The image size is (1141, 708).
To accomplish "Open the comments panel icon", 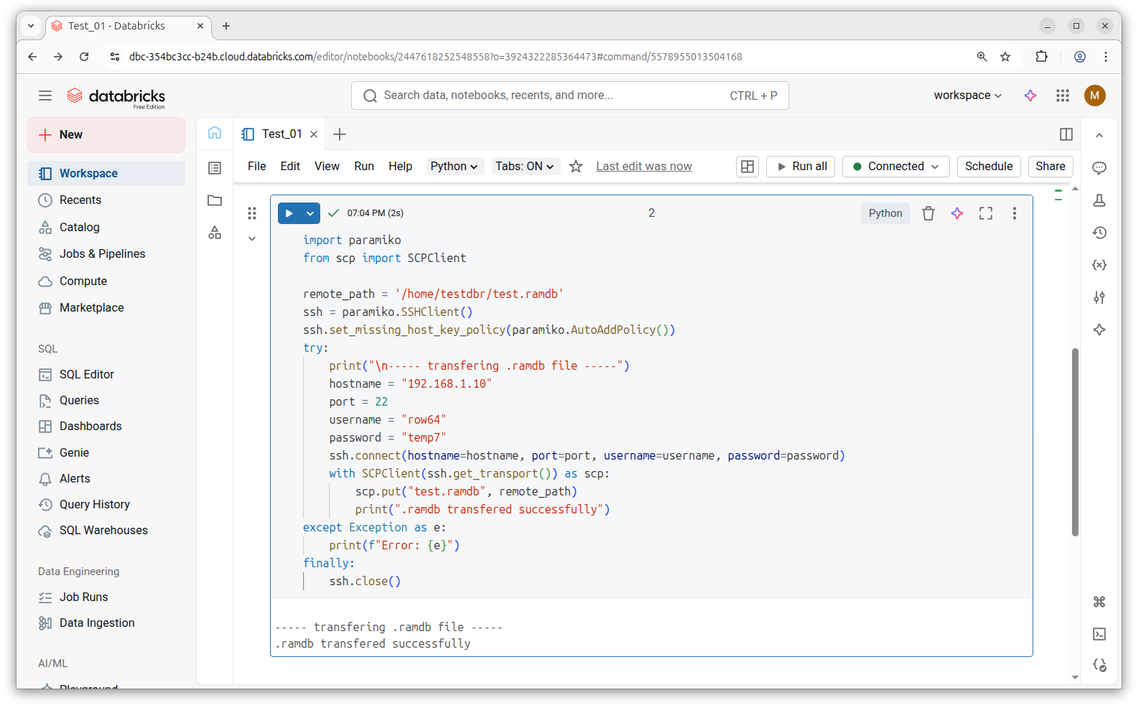I will pos(1099,168).
